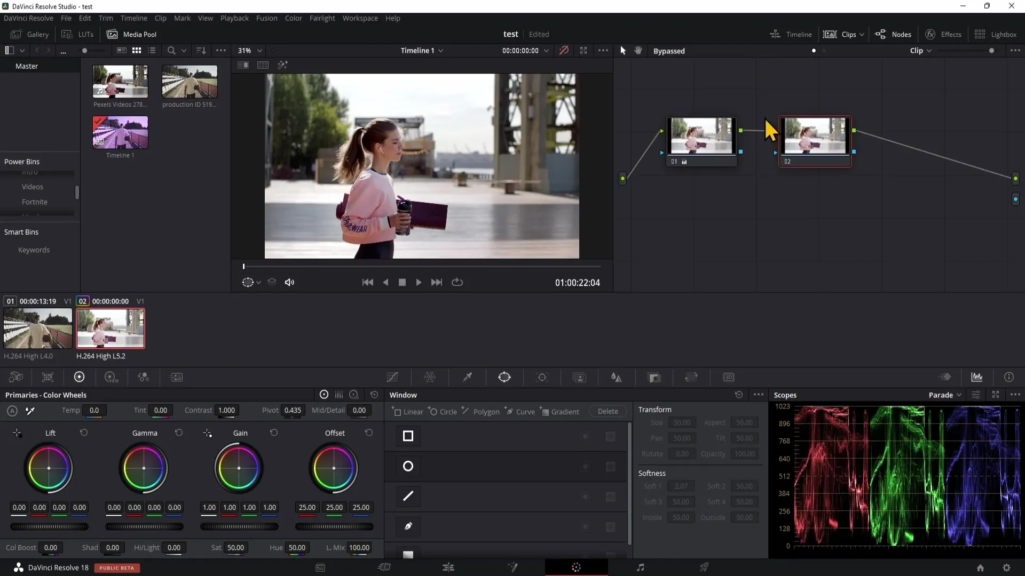Drag the Saturation slider value field
The height and width of the screenshot is (576, 1025).
click(235, 547)
